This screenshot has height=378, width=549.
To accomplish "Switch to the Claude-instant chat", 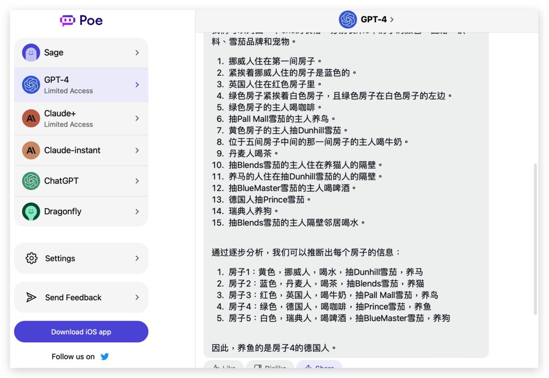I will [81, 150].
